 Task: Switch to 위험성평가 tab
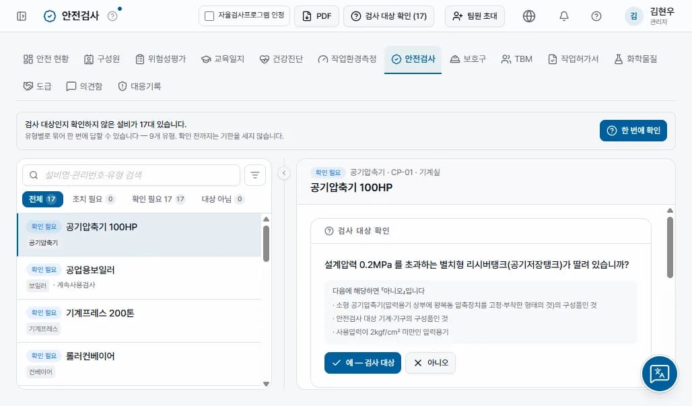point(161,59)
